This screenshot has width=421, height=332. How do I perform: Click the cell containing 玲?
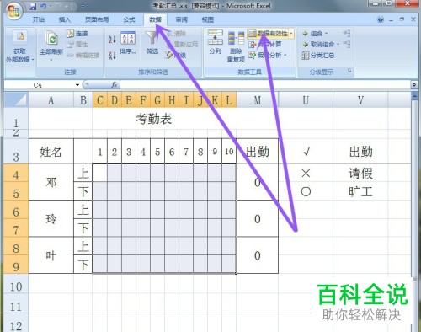coord(51,218)
